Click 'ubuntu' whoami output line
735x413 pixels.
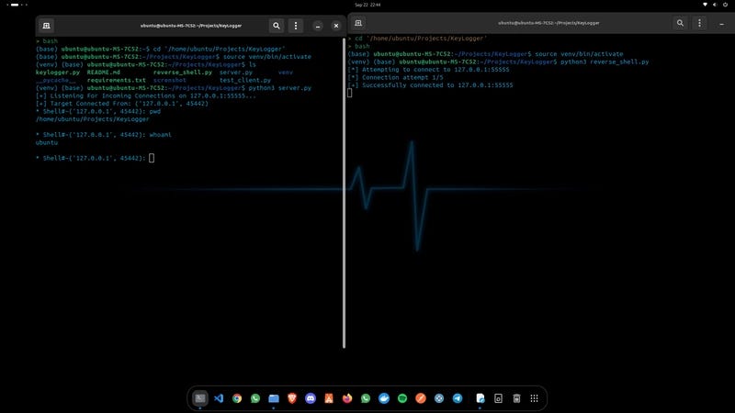(47, 142)
